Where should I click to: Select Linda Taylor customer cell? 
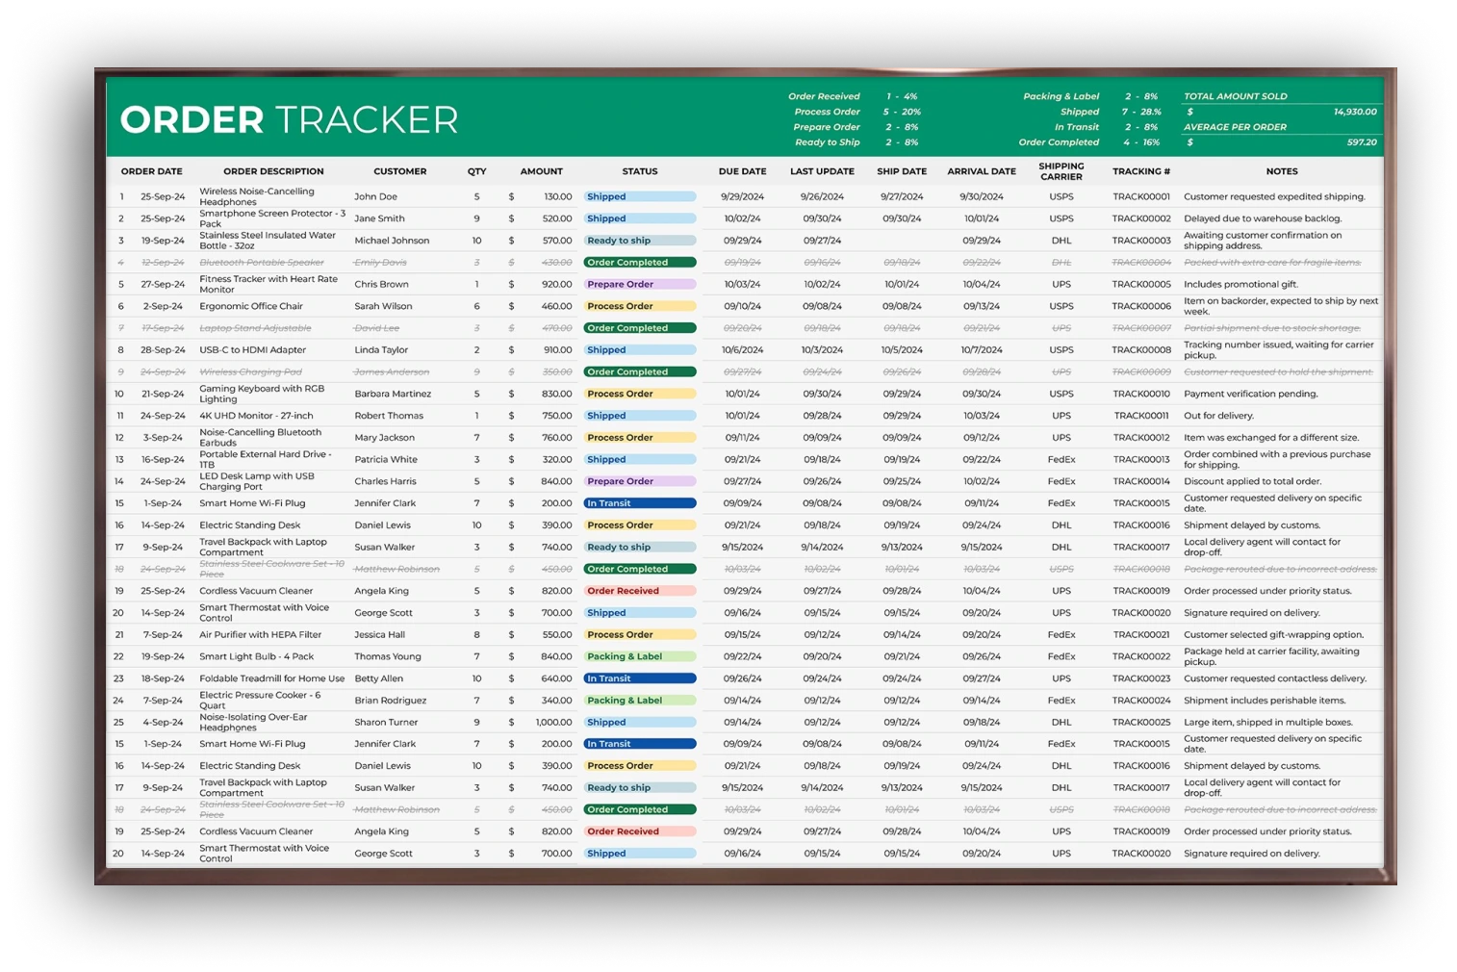click(x=381, y=350)
